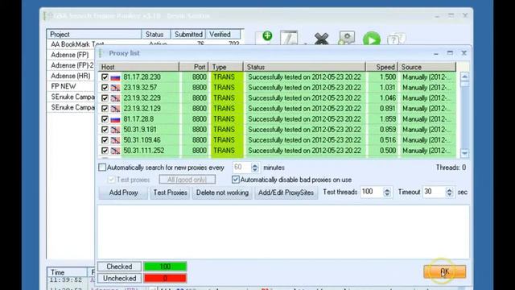Click the flag icon next to 50.31.109.46

coord(115,140)
